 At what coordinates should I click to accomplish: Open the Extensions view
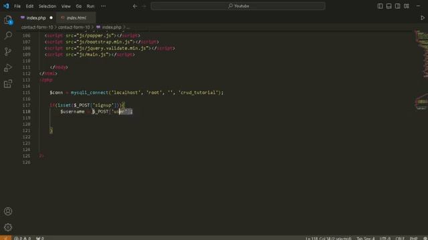(8, 83)
